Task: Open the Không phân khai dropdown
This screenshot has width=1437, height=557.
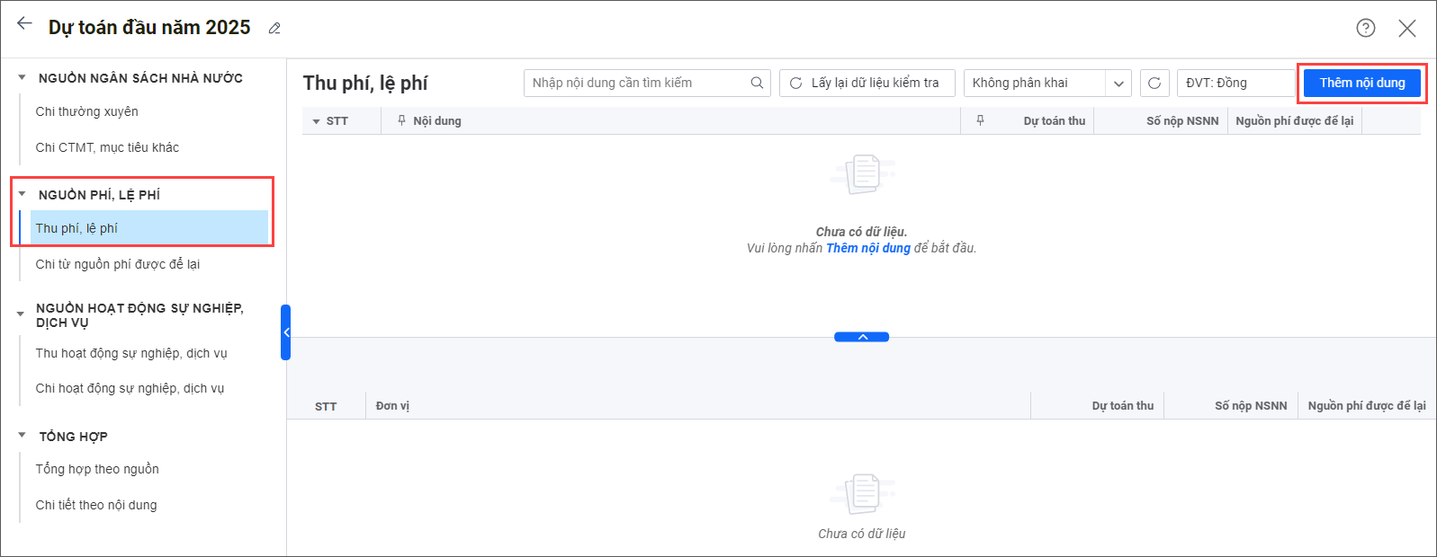Action: 1118,84
